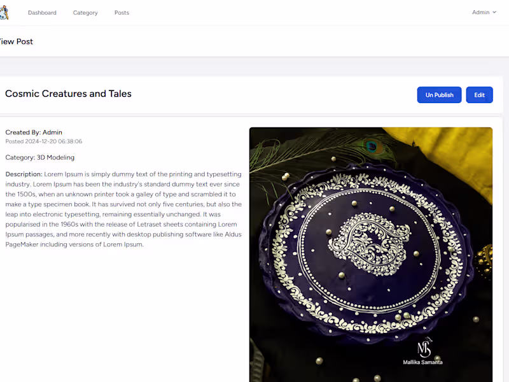Expand the Admin account dropdown
The height and width of the screenshot is (382, 509).
[484, 12]
